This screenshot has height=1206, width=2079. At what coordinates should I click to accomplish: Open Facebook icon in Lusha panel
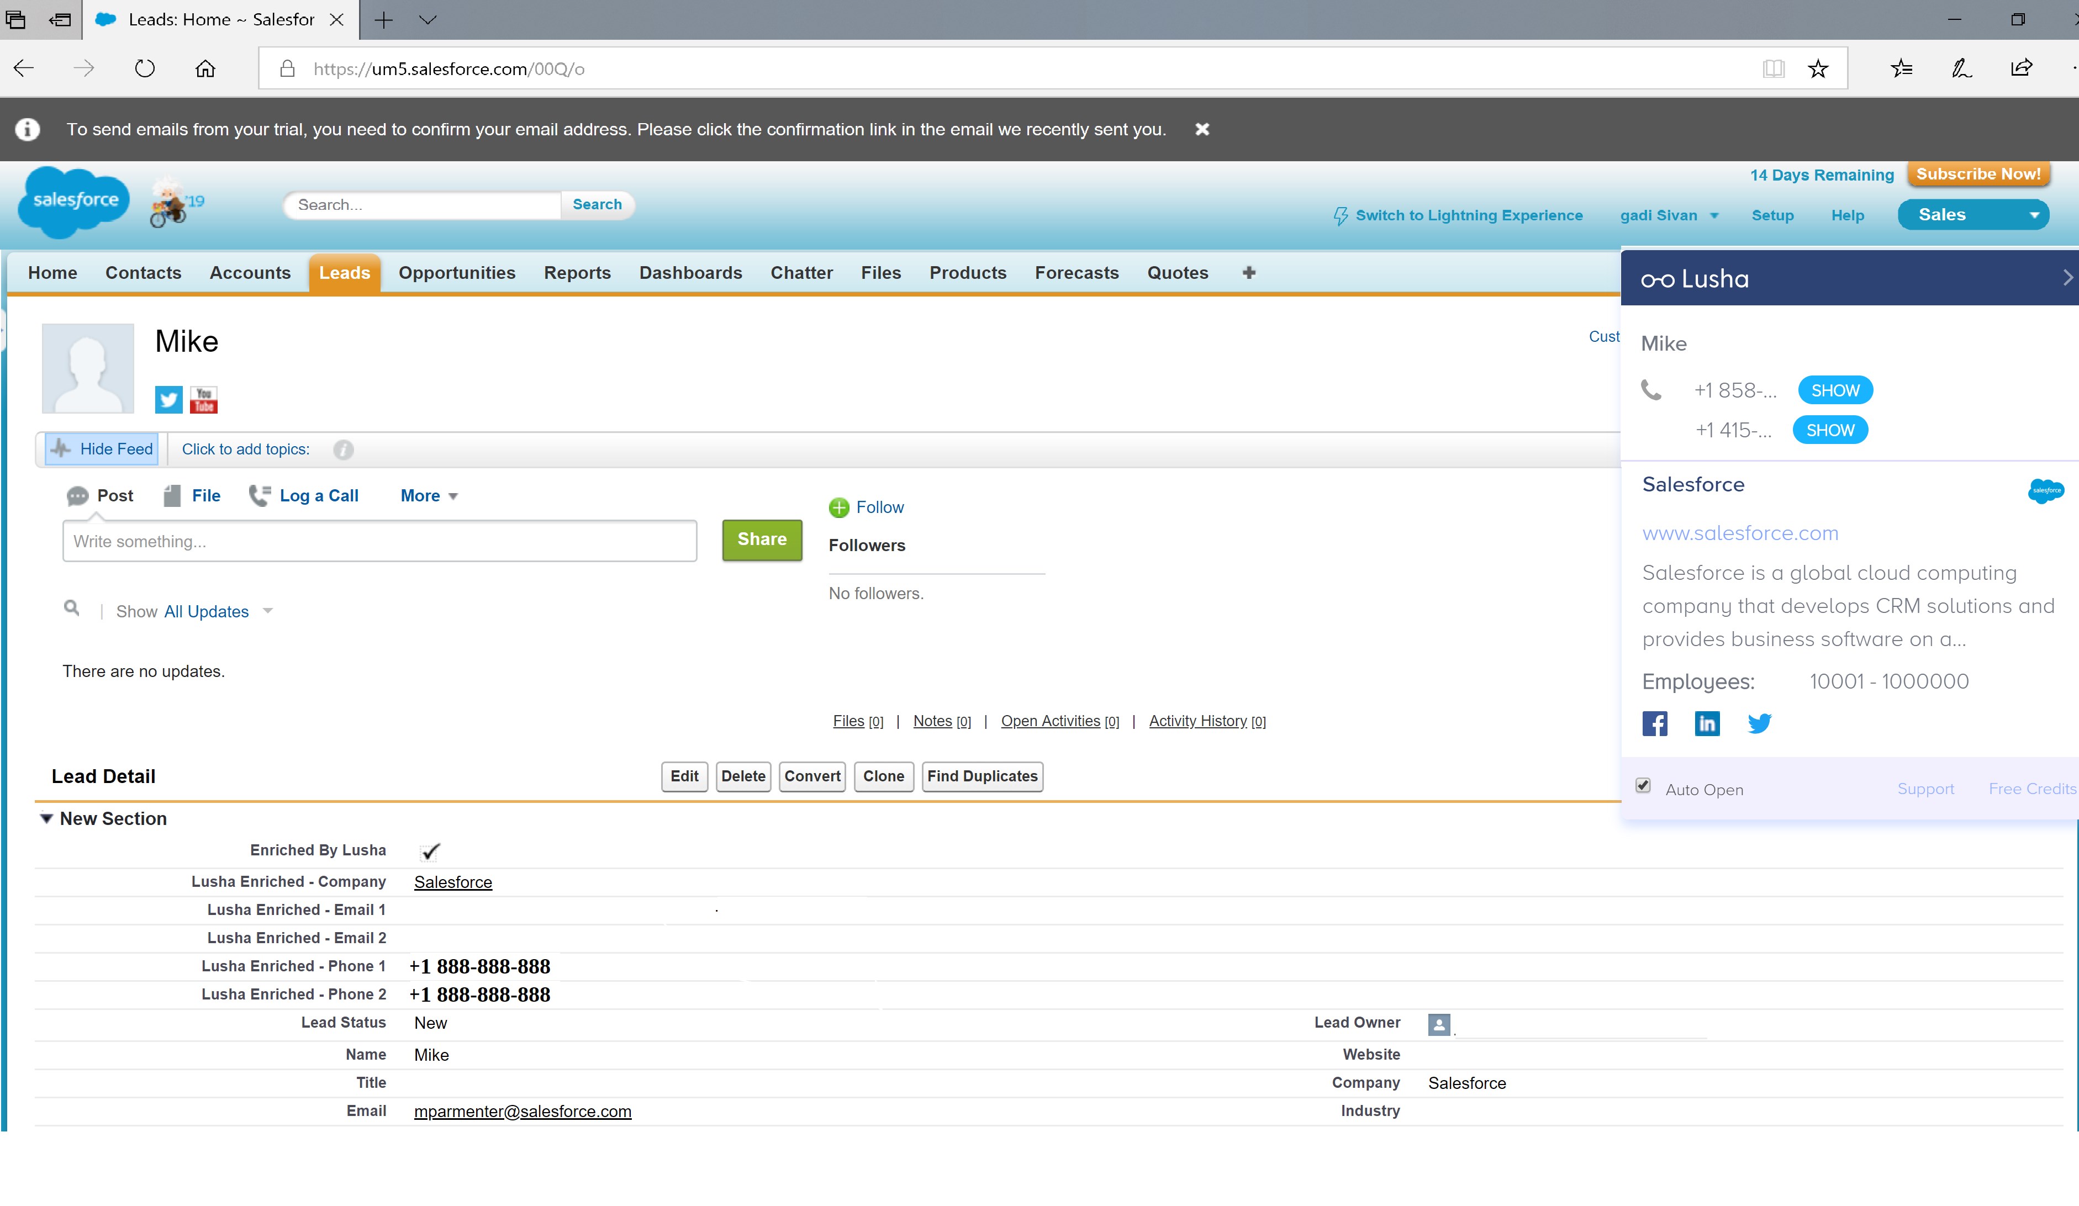tap(1654, 723)
